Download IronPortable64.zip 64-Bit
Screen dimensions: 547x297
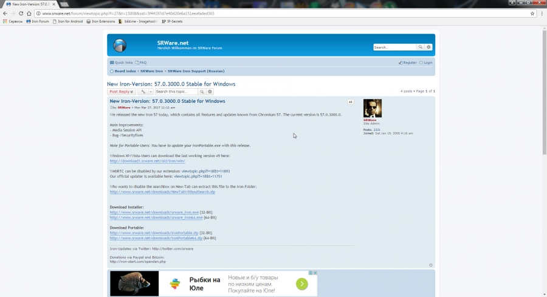coord(156,238)
